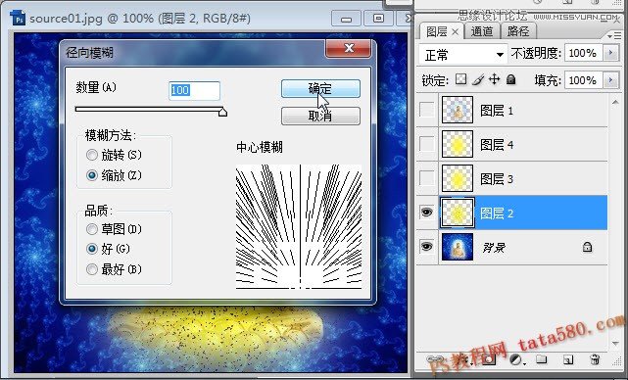Hide 图层 2 with eye icon
Viewport: 628px width, 380px height.
point(426,212)
